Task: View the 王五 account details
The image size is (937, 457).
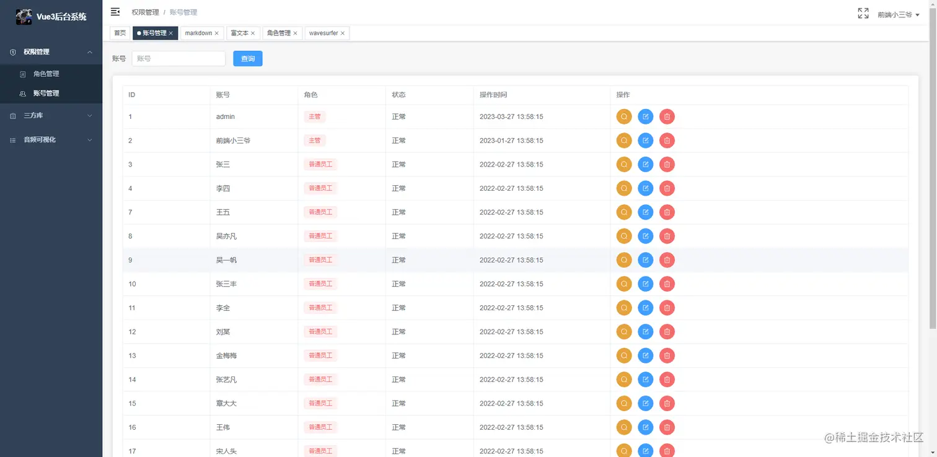Action: (x=624, y=212)
